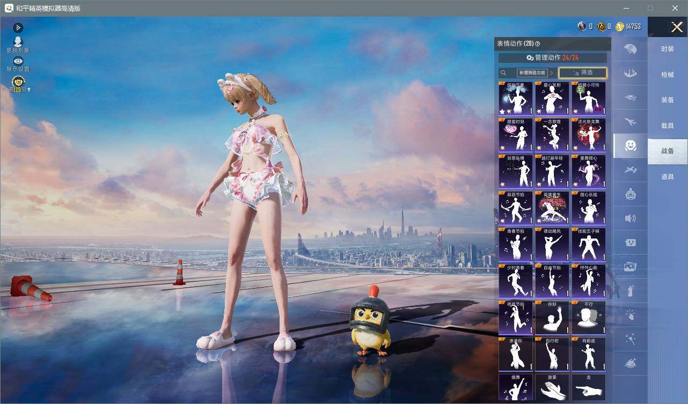Image resolution: width=688 pixels, height=404 pixels.
Task: Select the 你好 waving emote
Action: click(552, 317)
